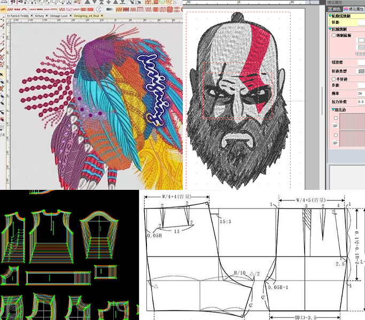This screenshot has height=320, width=365.
Task: Close the Kelsey tab
Action: click(46, 15)
